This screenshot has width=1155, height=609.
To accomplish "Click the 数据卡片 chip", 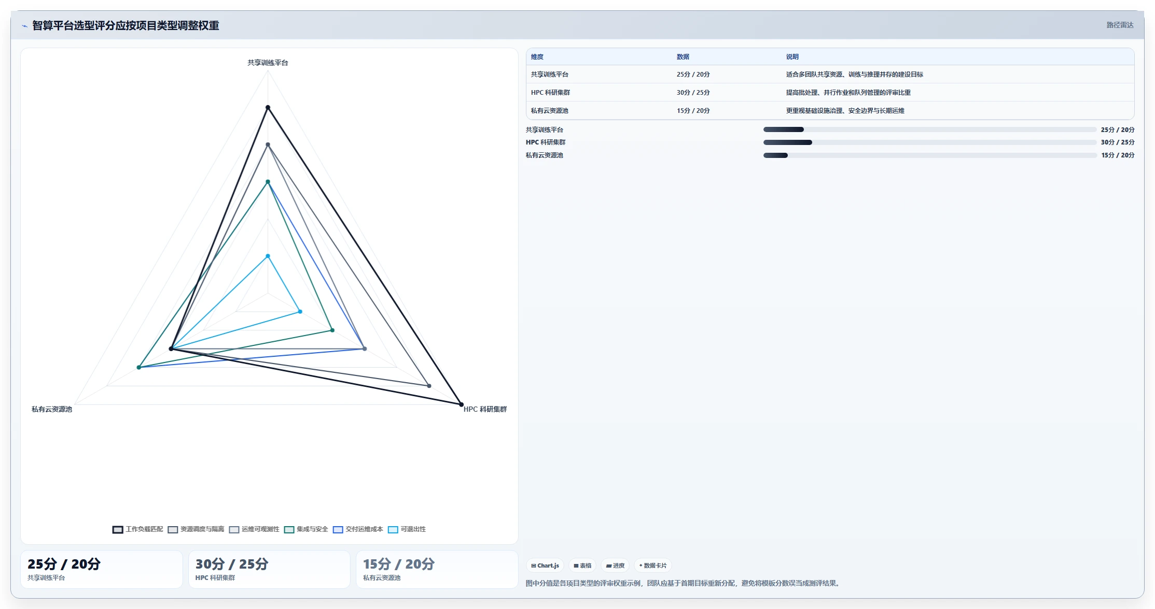I will (653, 565).
